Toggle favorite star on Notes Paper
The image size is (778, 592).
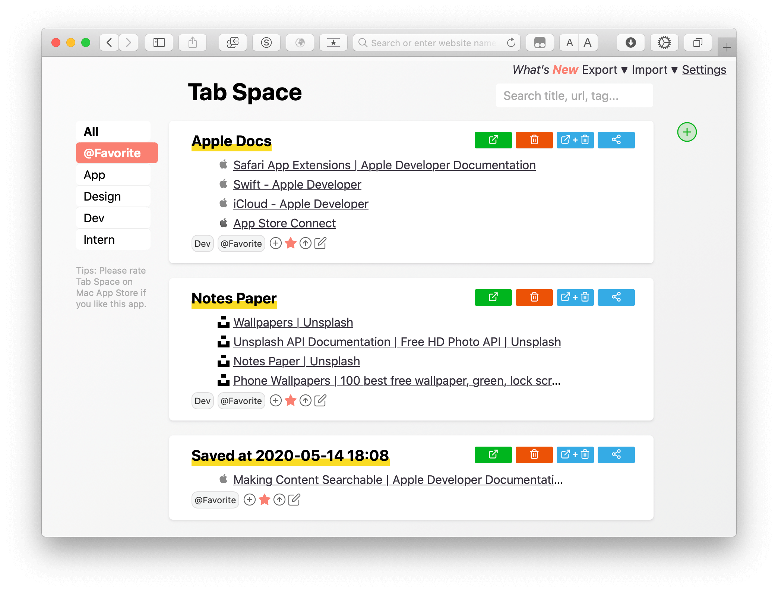tap(290, 401)
